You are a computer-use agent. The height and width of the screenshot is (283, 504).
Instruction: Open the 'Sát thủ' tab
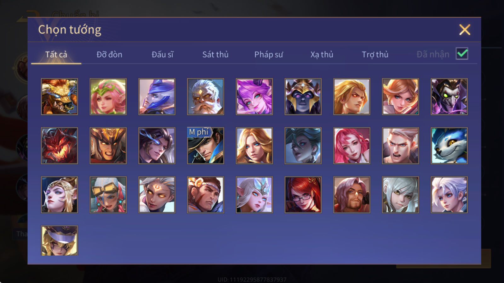click(x=215, y=54)
